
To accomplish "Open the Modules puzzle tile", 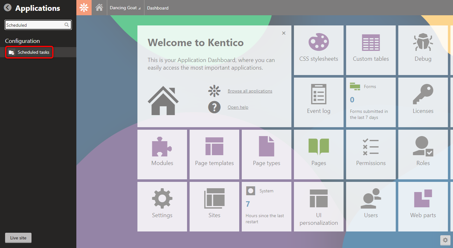I will tap(162, 155).
